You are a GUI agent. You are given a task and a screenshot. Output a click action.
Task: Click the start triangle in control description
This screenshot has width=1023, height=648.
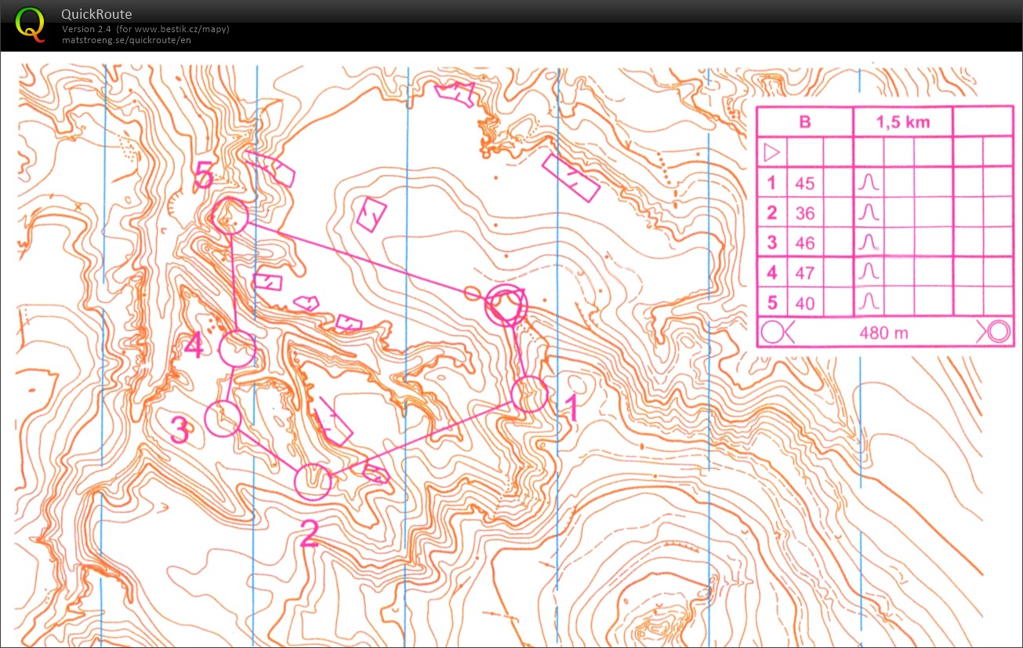coord(771,151)
